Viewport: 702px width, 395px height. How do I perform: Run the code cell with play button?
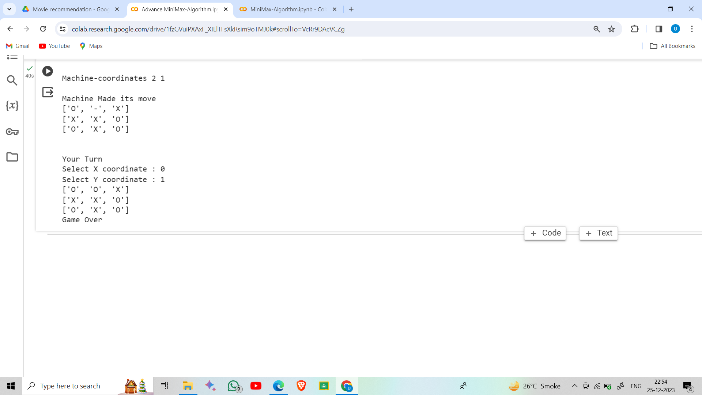(x=48, y=71)
